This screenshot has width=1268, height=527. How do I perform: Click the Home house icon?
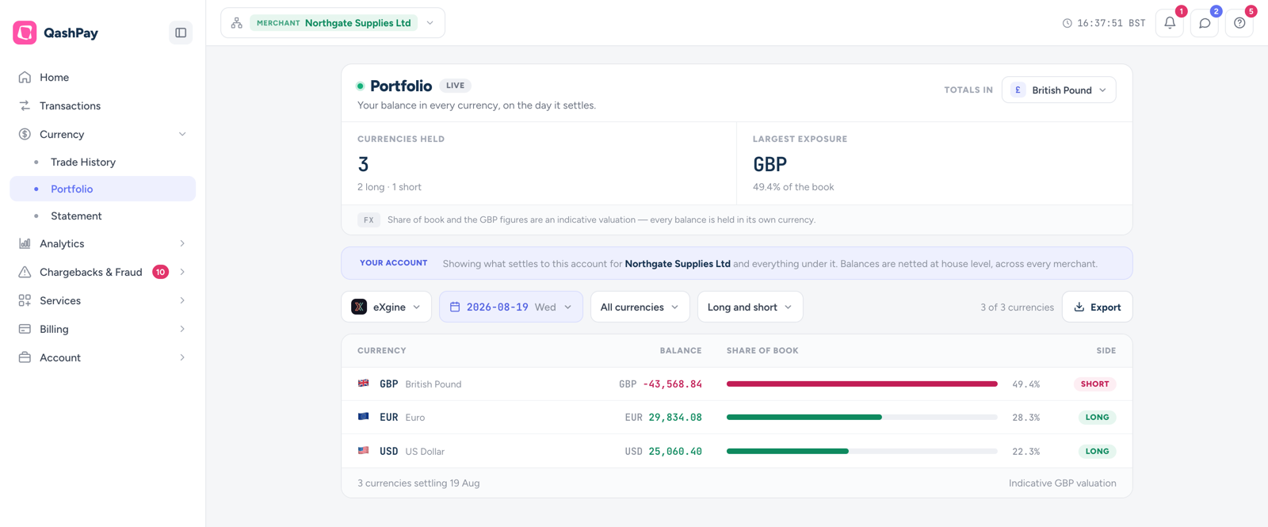pos(25,77)
